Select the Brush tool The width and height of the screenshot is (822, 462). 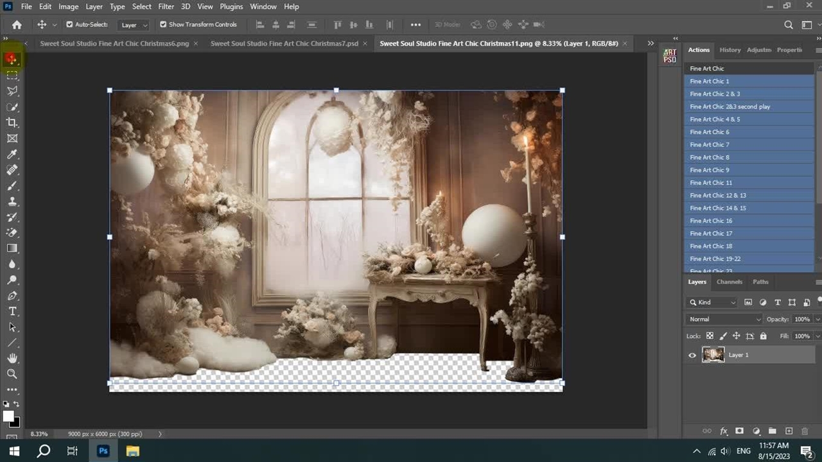pyautogui.click(x=12, y=185)
